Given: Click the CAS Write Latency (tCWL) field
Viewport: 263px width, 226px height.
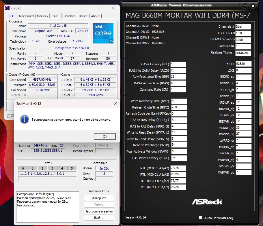Looking at the screenshot, I should coord(179,158).
